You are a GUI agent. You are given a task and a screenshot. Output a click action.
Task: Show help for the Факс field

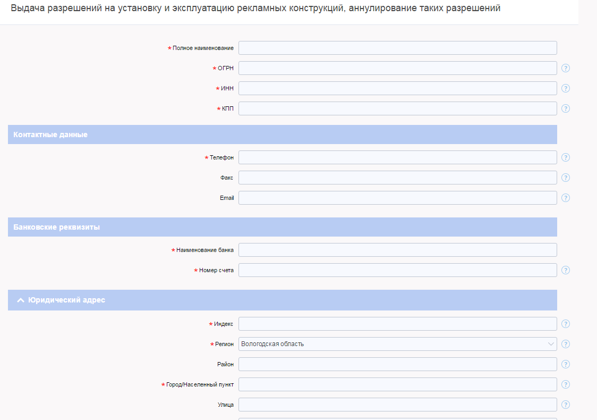tap(566, 178)
